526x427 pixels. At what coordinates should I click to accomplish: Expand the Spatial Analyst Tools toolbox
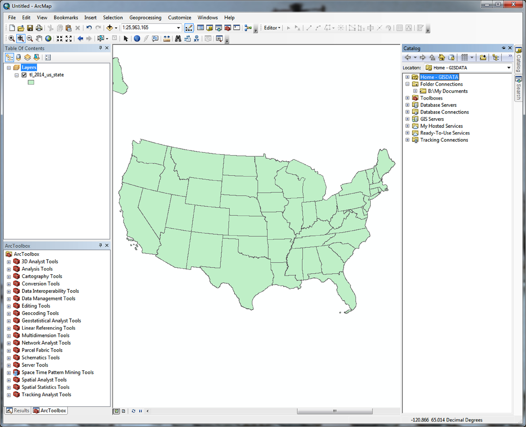[x=9, y=380]
